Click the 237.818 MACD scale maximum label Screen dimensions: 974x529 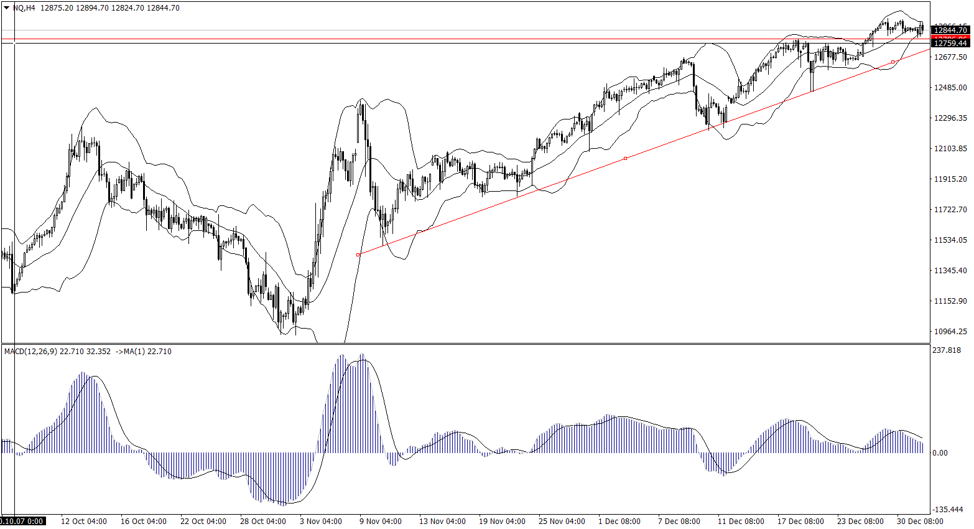click(947, 350)
